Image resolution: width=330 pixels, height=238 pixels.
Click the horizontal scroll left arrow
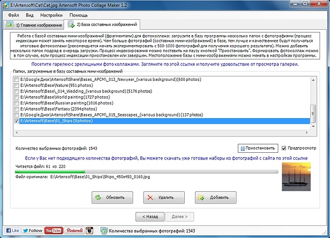point(17,132)
